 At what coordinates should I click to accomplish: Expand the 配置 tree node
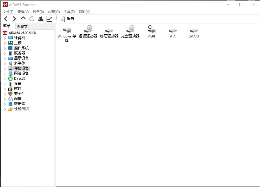(5, 99)
